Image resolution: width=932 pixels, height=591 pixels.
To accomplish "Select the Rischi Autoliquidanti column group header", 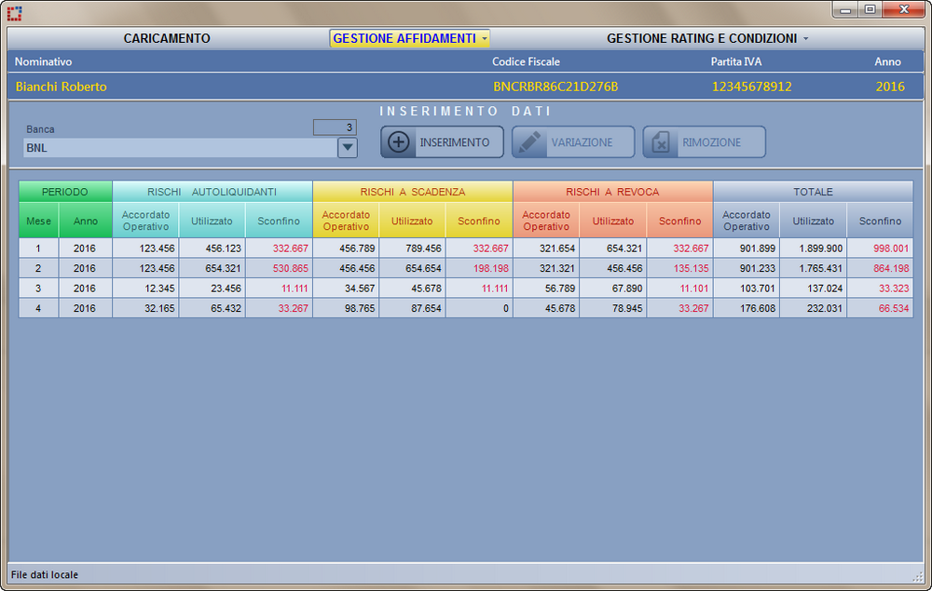I will point(212,192).
